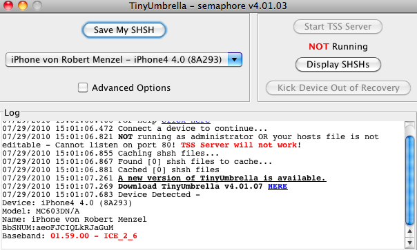Click Kick Device Out of Recovery
This screenshot has width=417, height=250.
click(x=338, y=88)
